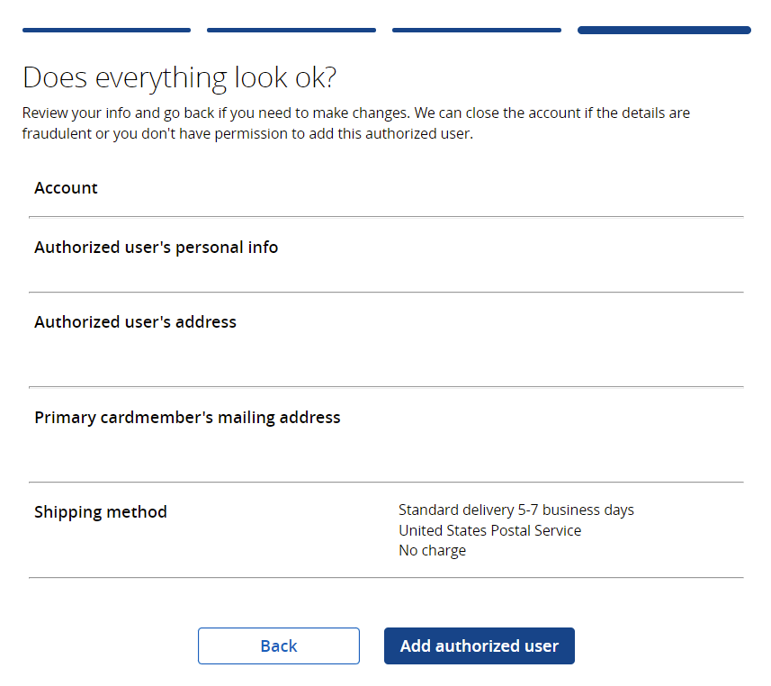Image resolution: width=771 pixels, height=686 pixels.
Task: Click the Primary cardmember's mailing address label
Action: [187, 418]
